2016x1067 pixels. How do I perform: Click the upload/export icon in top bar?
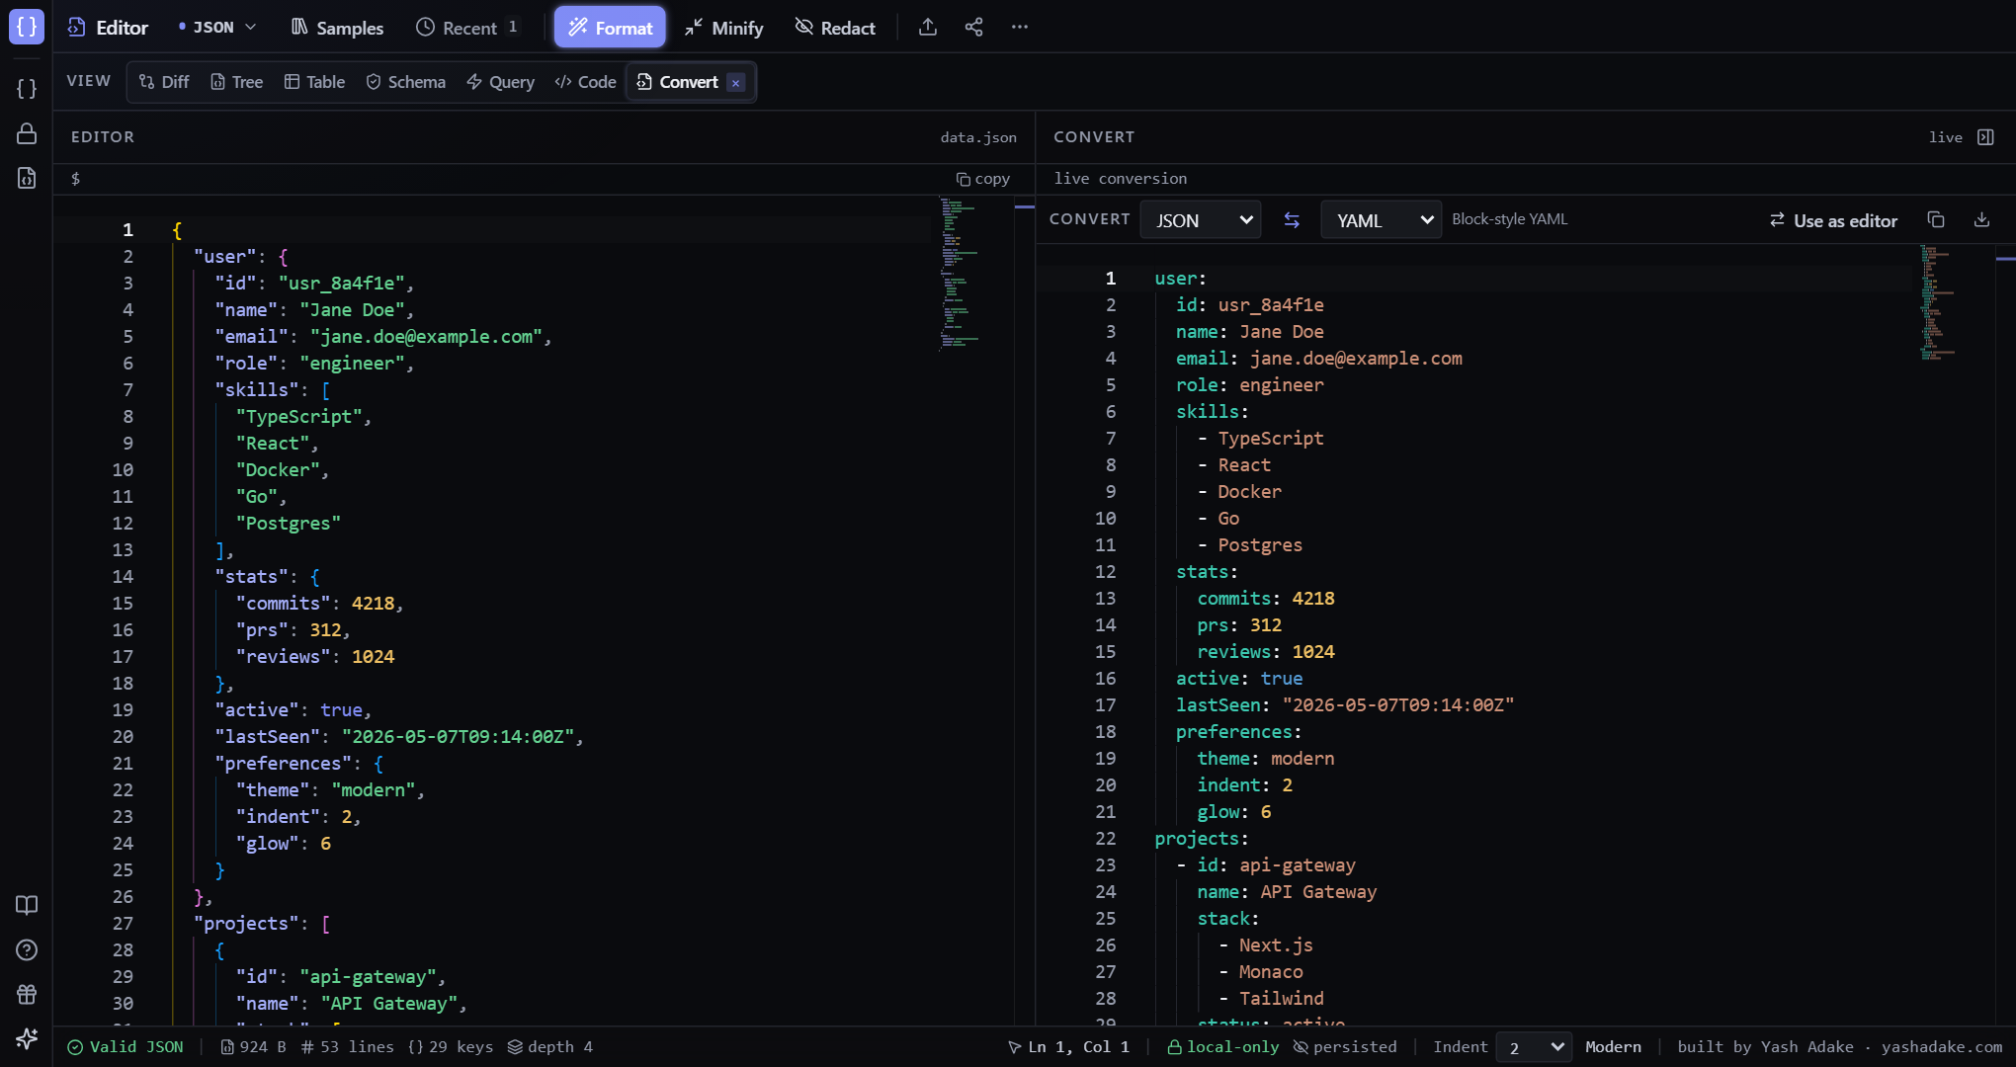point(927,27)
